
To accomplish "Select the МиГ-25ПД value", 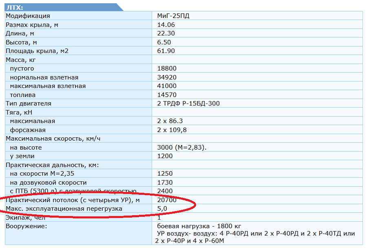I will (173, 16).
